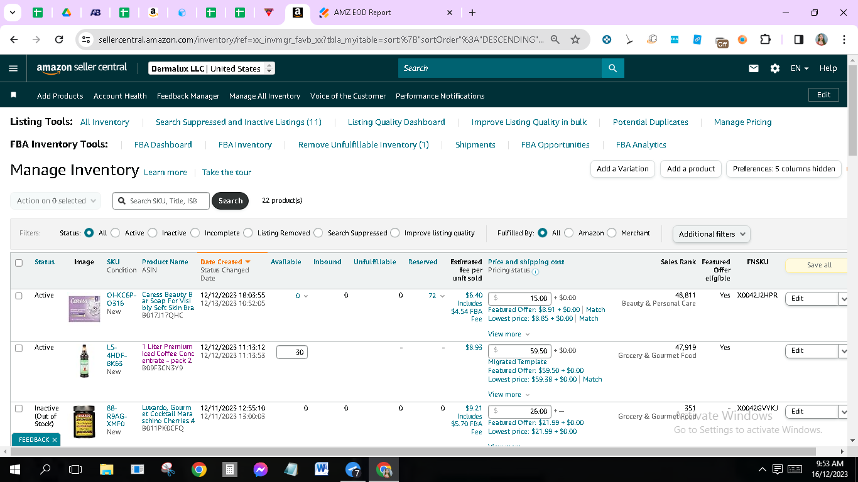Open the Chrome profile avatar
Screen dimensions: 858x482
[x=822, y=40]
